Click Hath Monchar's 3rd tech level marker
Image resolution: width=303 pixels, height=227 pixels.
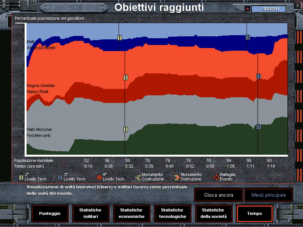pos(259,127)
